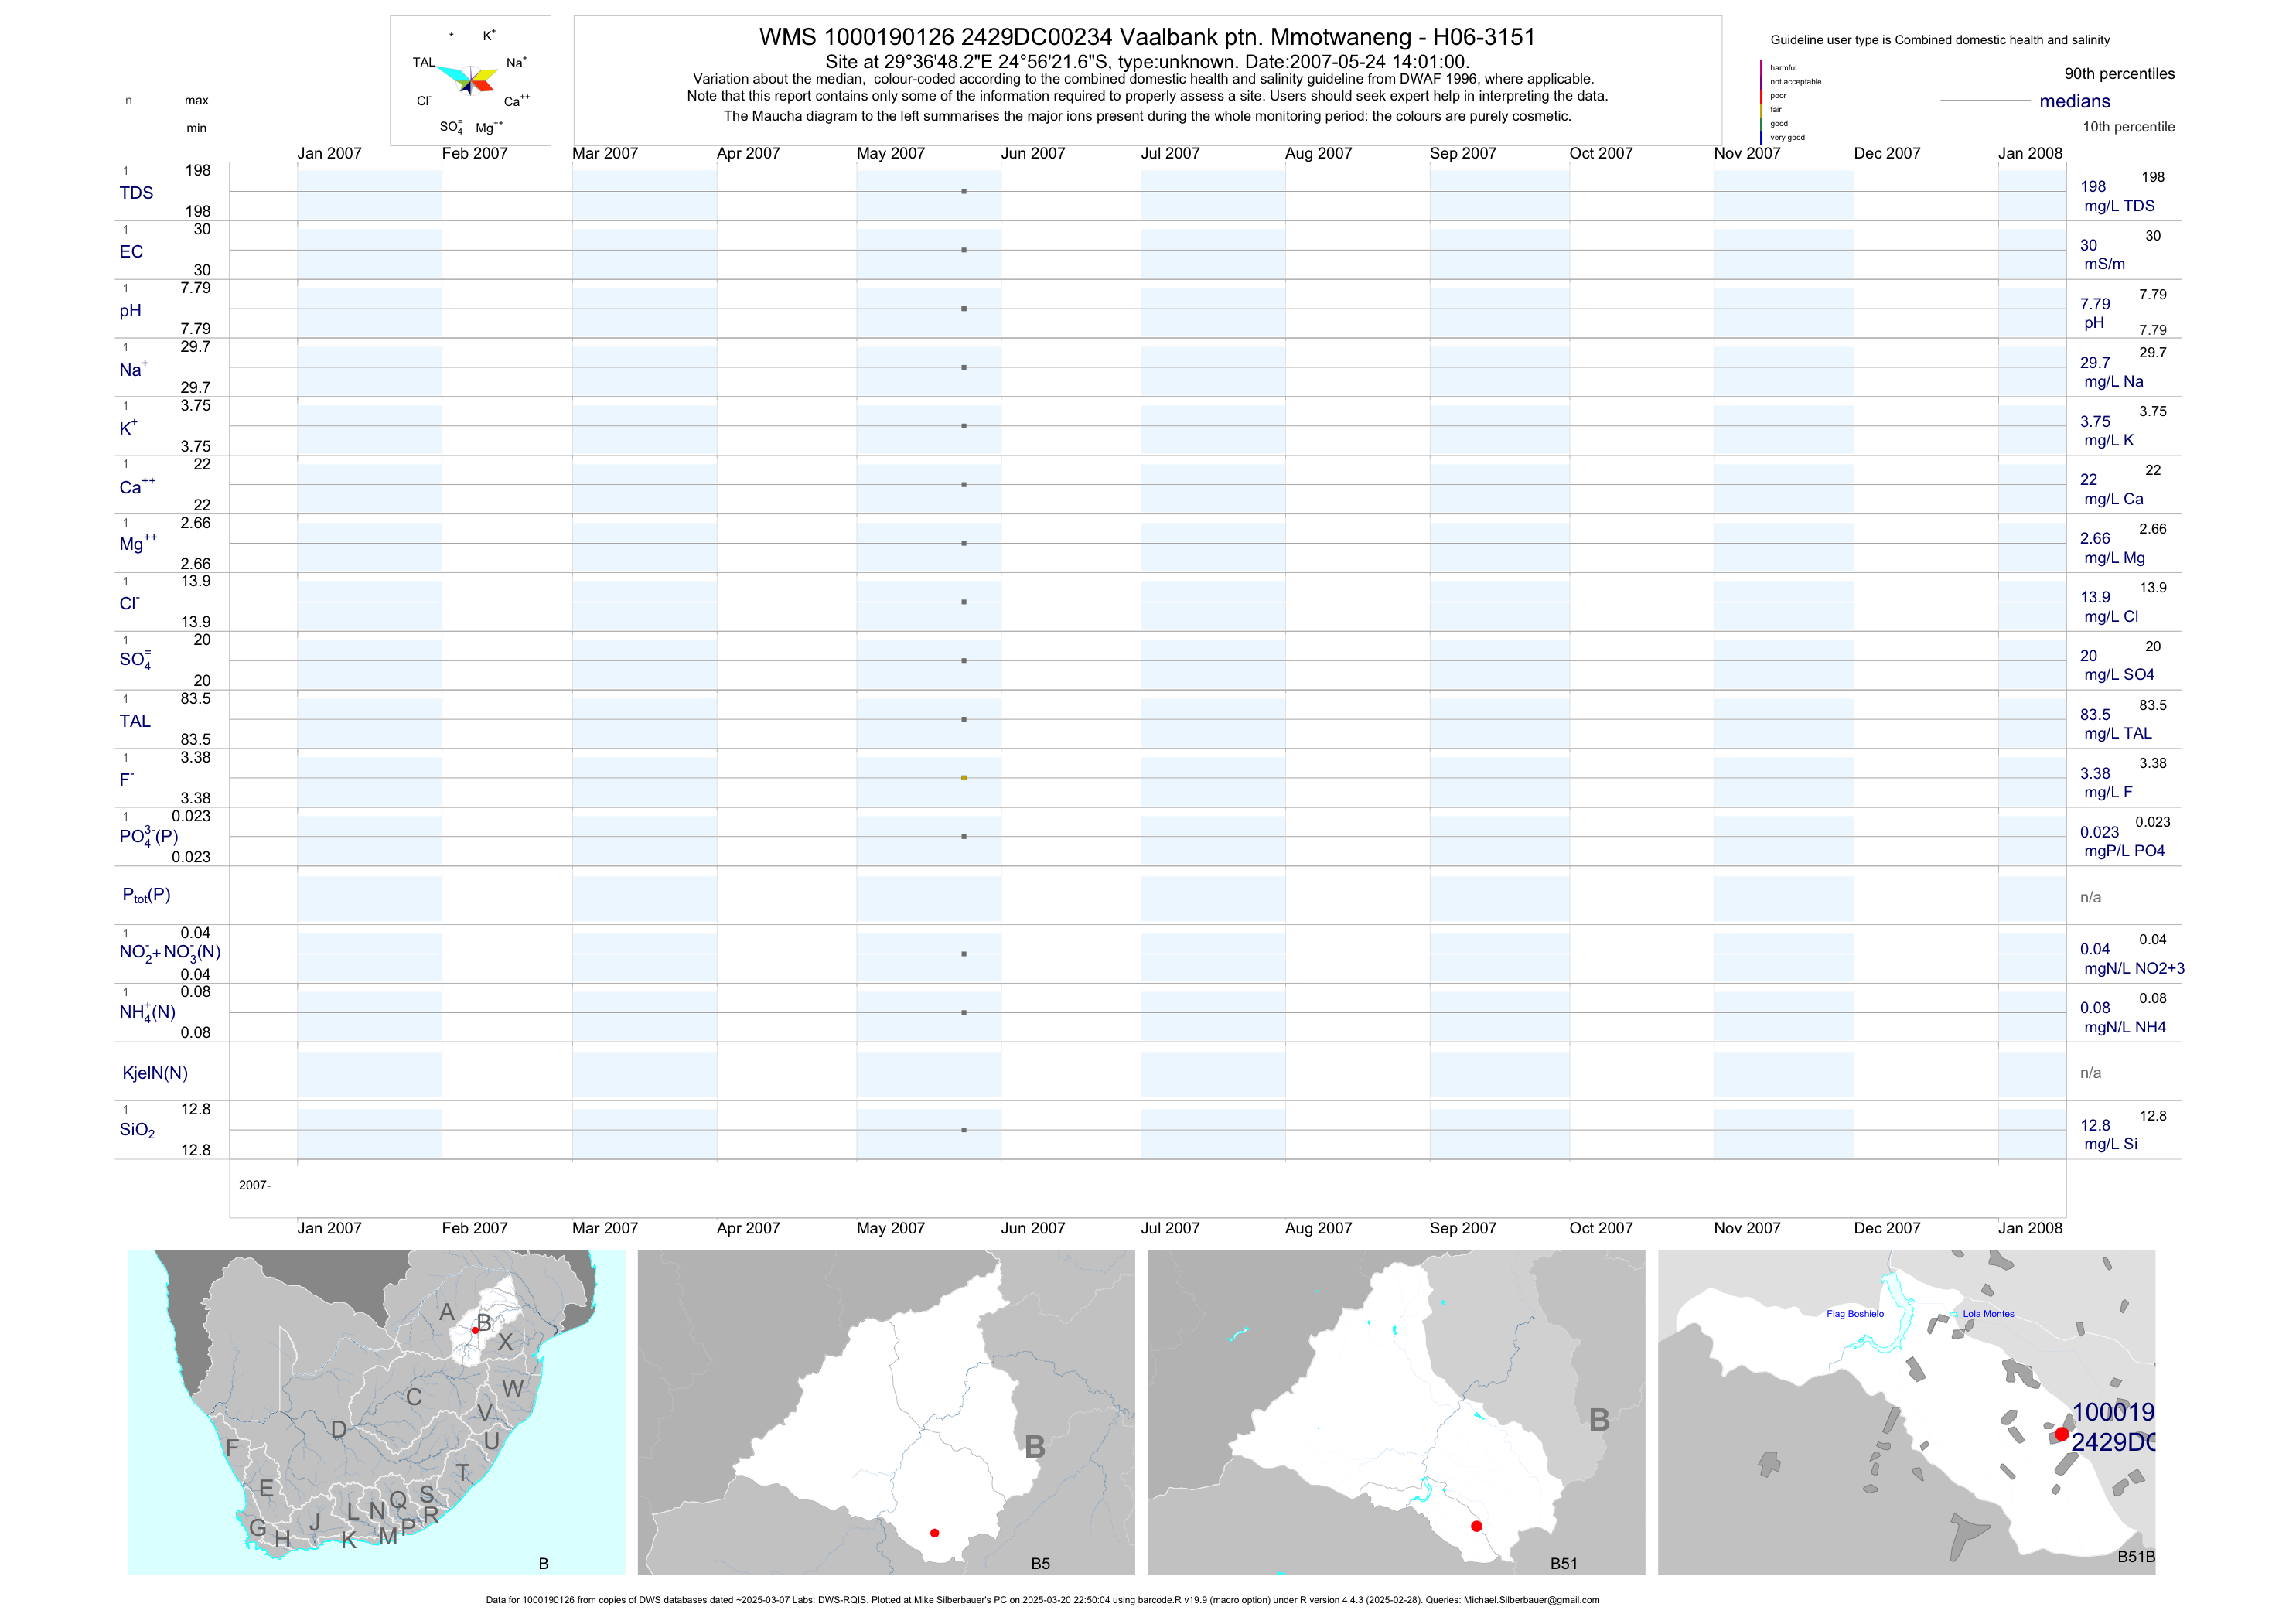Screen dimensions: 2296x1624
Task: Click the yellow fluoride data point
Action: [x=964, y=778]
